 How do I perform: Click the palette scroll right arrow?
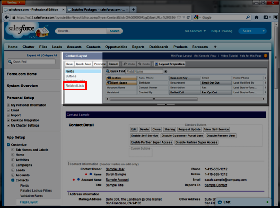pyautogui.click(x=263, y=99)
